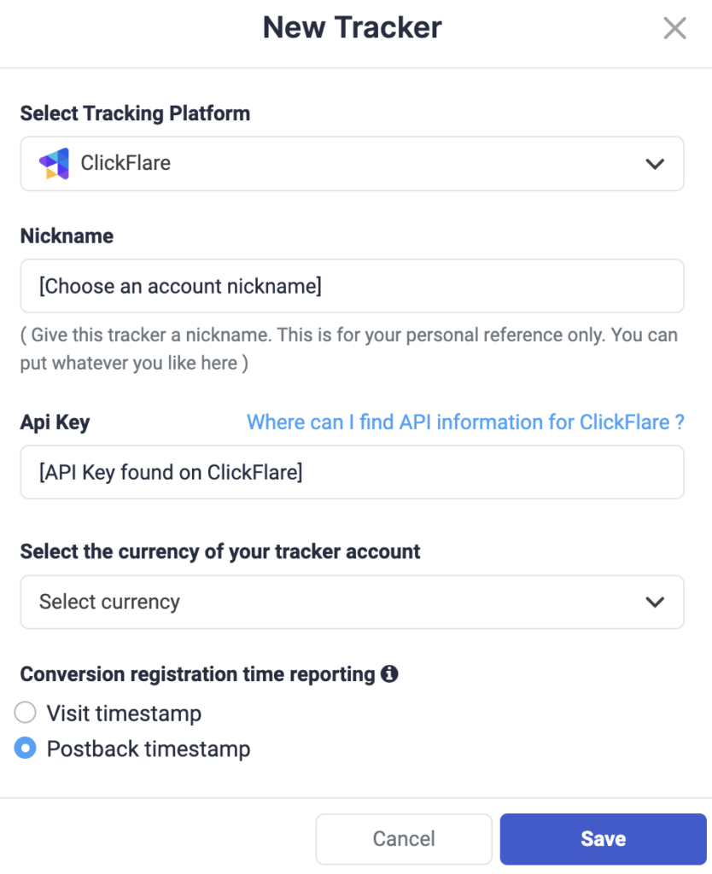Select the Visit timestamp radio button
This screenshot has height=874, width=712.
pos(26,713)
